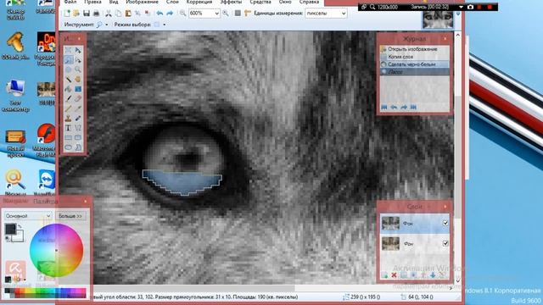The width and height of the screenshot is (543, 305).
Task: Expand the Режим выбора selection mode dropdown
Action: pos(164,25)
